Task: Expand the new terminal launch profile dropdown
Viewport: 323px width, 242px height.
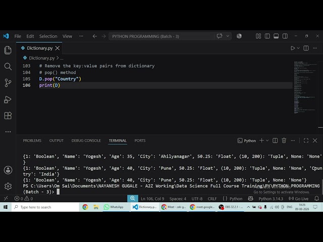Action: click(267, 141)
